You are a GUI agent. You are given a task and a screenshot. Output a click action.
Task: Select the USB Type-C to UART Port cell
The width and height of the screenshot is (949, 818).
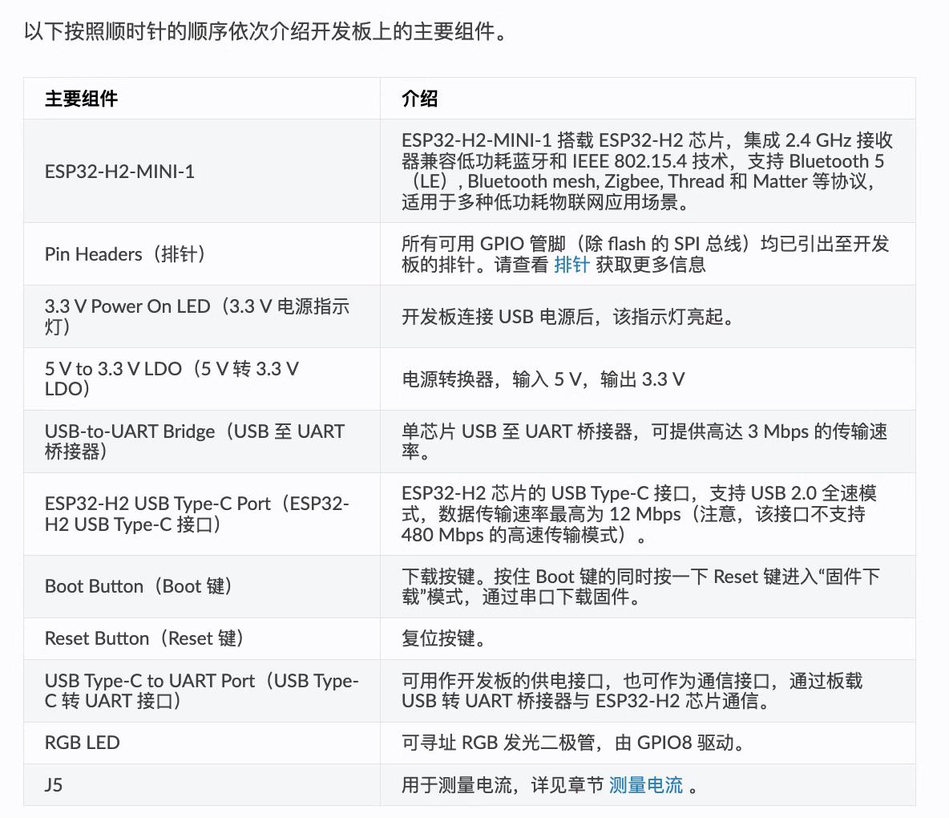(201, 690)
